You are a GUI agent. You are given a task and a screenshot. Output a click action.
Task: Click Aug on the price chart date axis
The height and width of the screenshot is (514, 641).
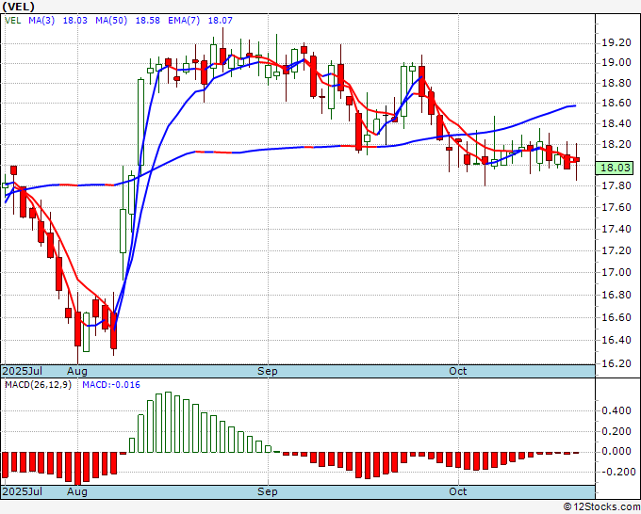[x=77, y=371]
